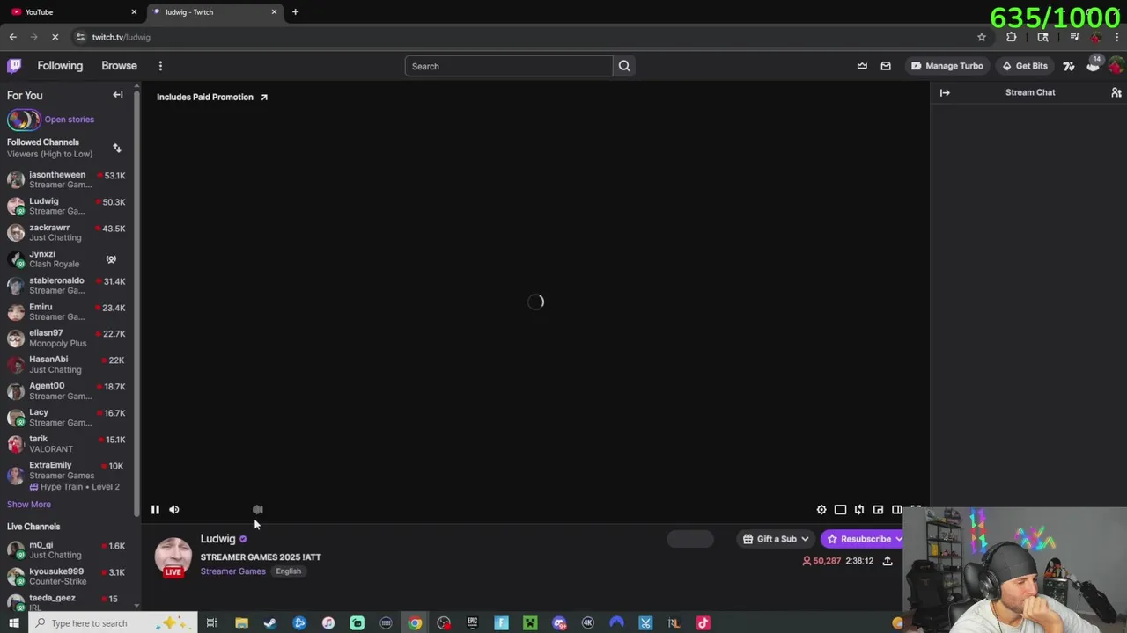Open TikTok icon in taskbar
This screenshot has width=1127, height=633.
tap(703, 623)
